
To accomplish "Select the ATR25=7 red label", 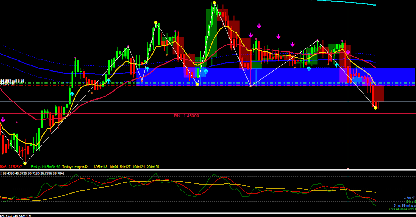I will click(15, 167).
